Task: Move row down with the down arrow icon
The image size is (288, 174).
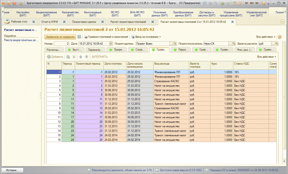Action: [x=86, y=57]
